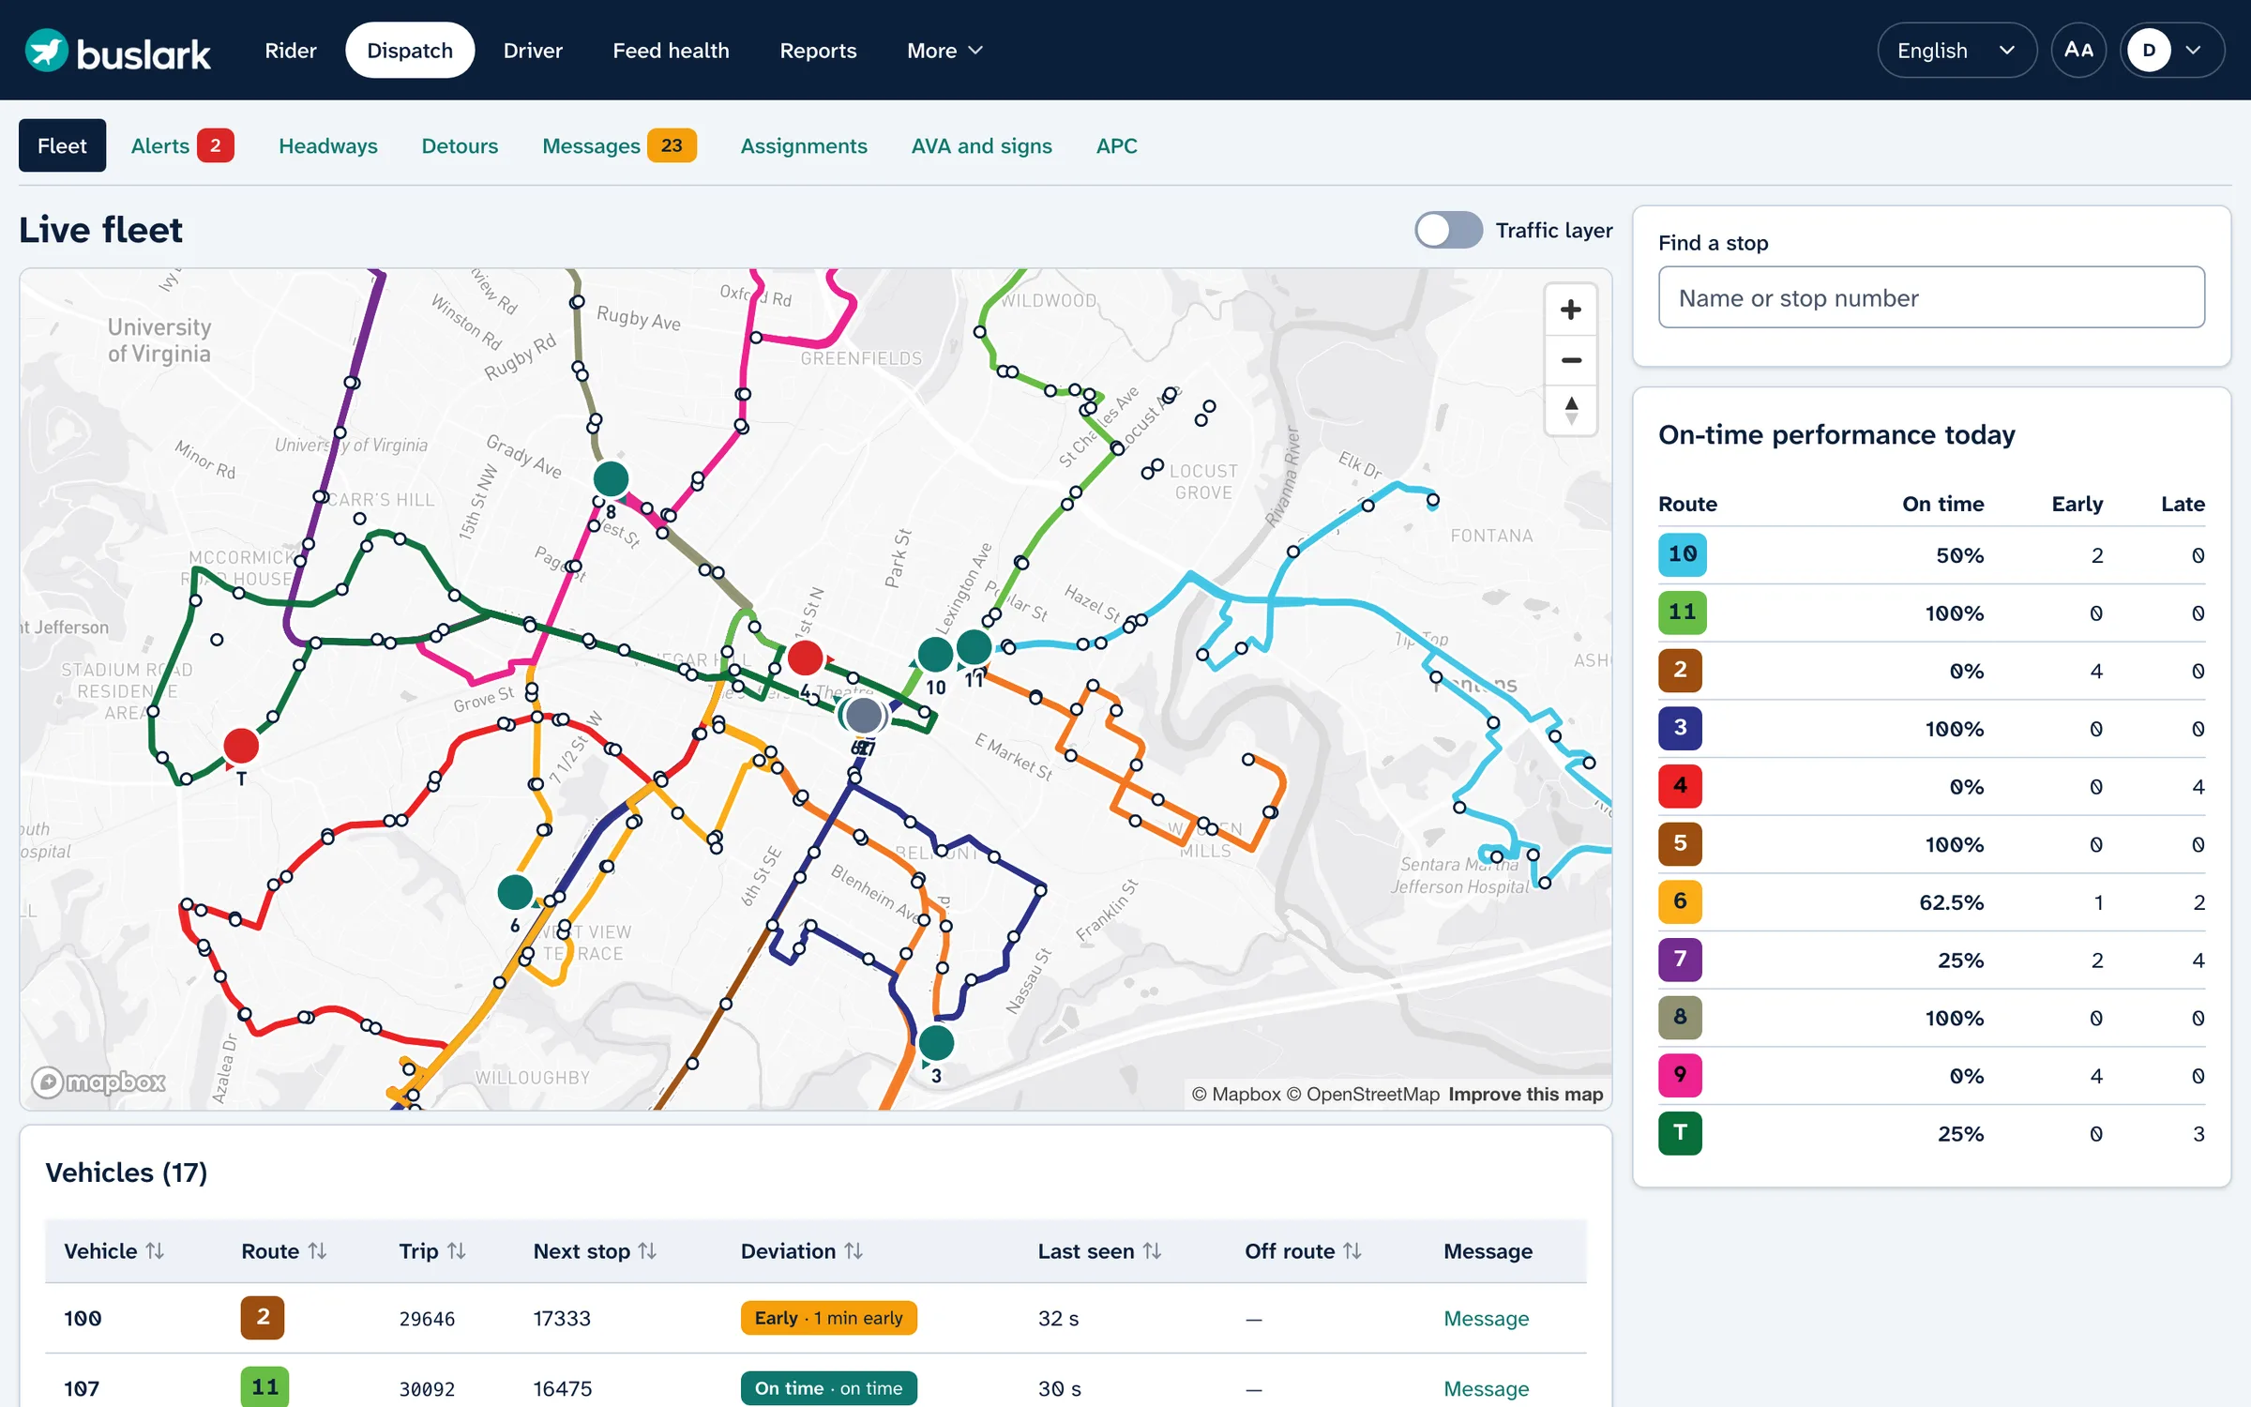Open the Reports section
This screenshot has width=2251, height=1407.
tap(818, 50)
